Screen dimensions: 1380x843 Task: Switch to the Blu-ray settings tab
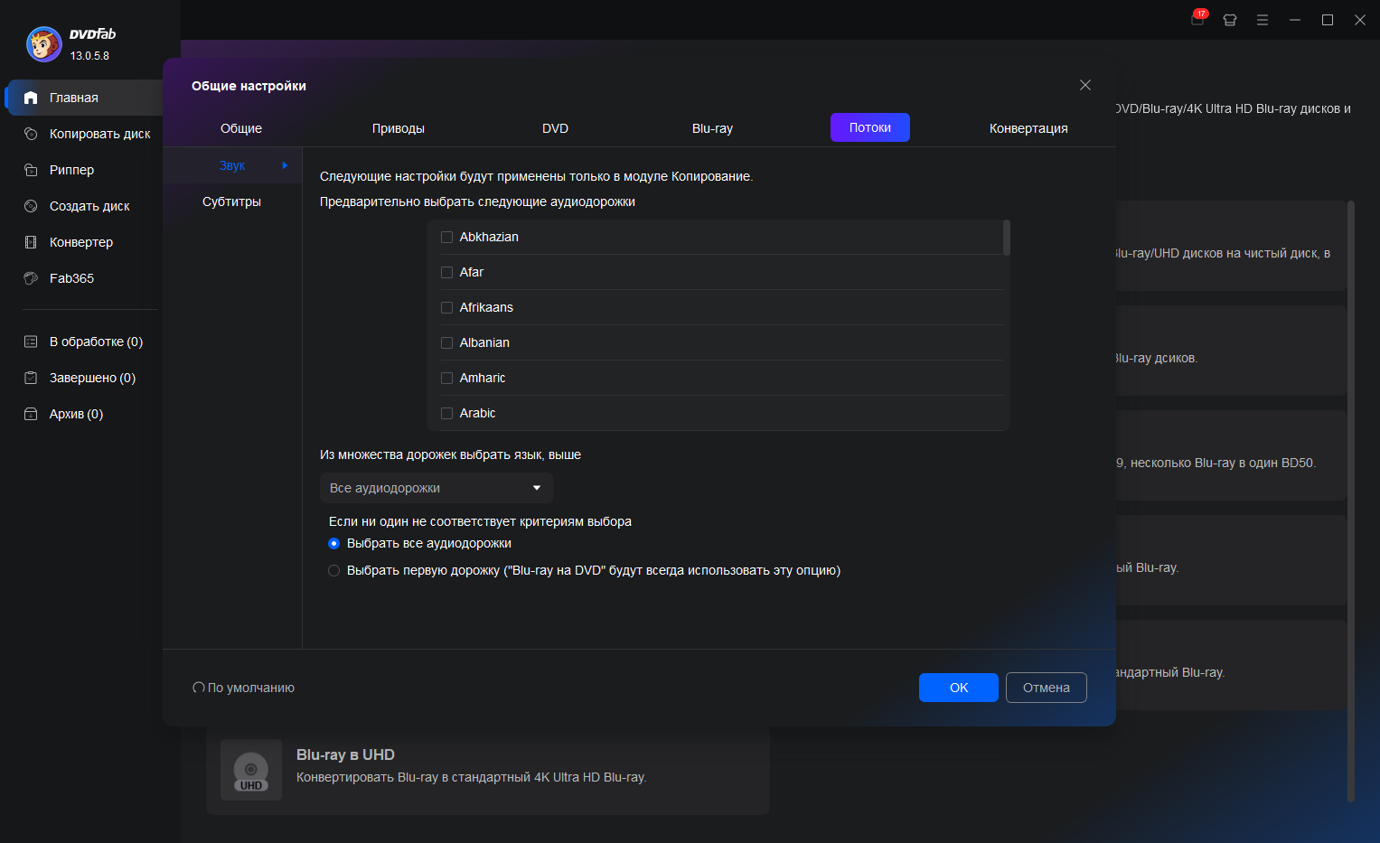pyautogui.click(x=712, y=128)
